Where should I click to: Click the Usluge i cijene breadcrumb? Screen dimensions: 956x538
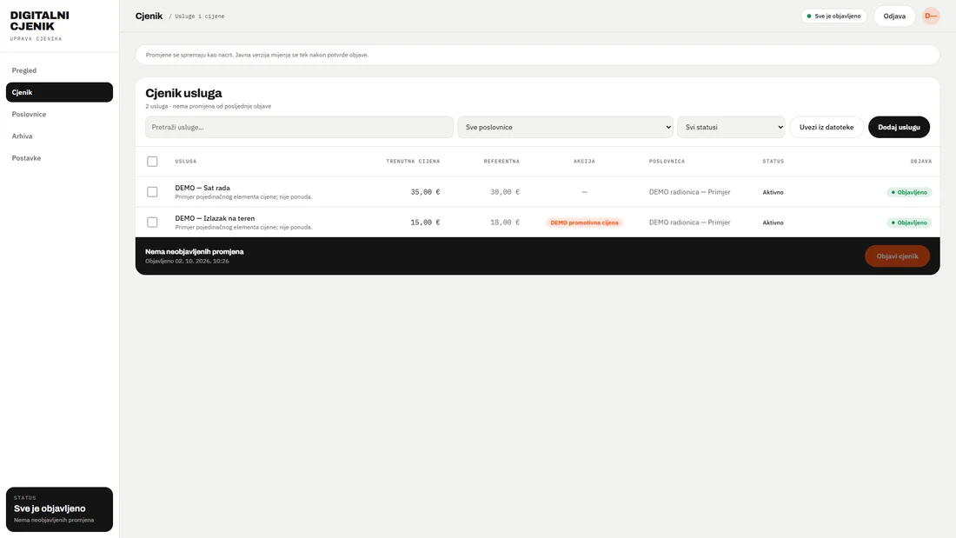tap(199, 17)
